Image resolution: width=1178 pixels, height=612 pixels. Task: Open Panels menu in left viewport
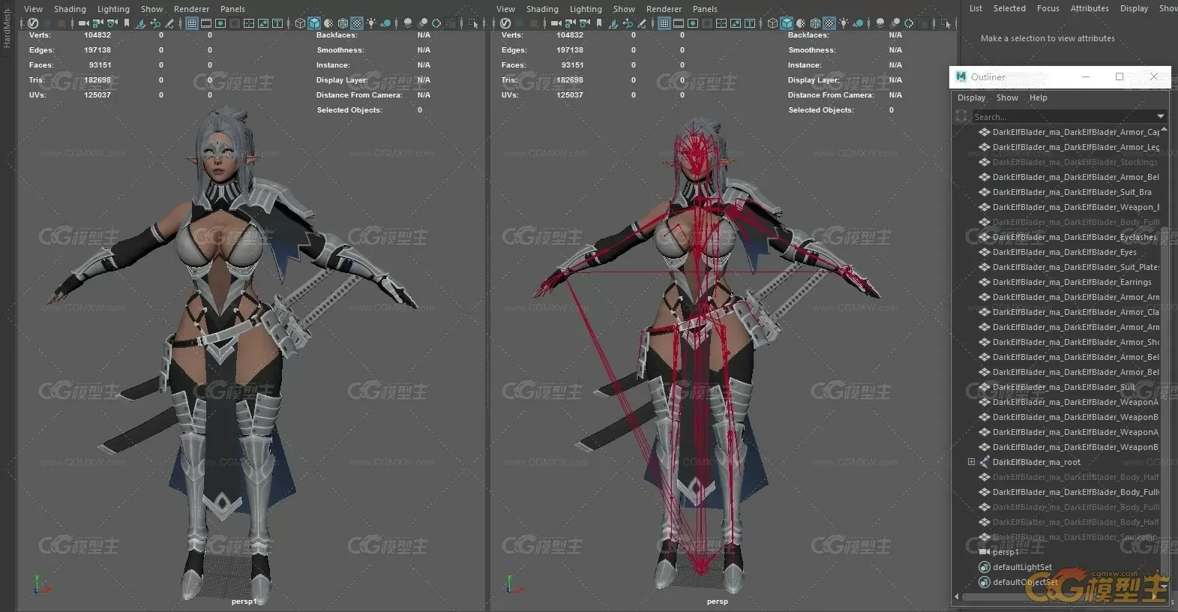pos(232,9)
